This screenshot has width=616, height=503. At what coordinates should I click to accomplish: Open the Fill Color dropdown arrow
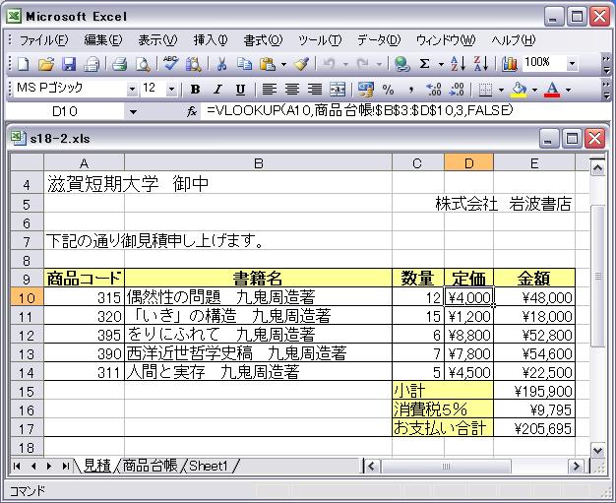534,90
